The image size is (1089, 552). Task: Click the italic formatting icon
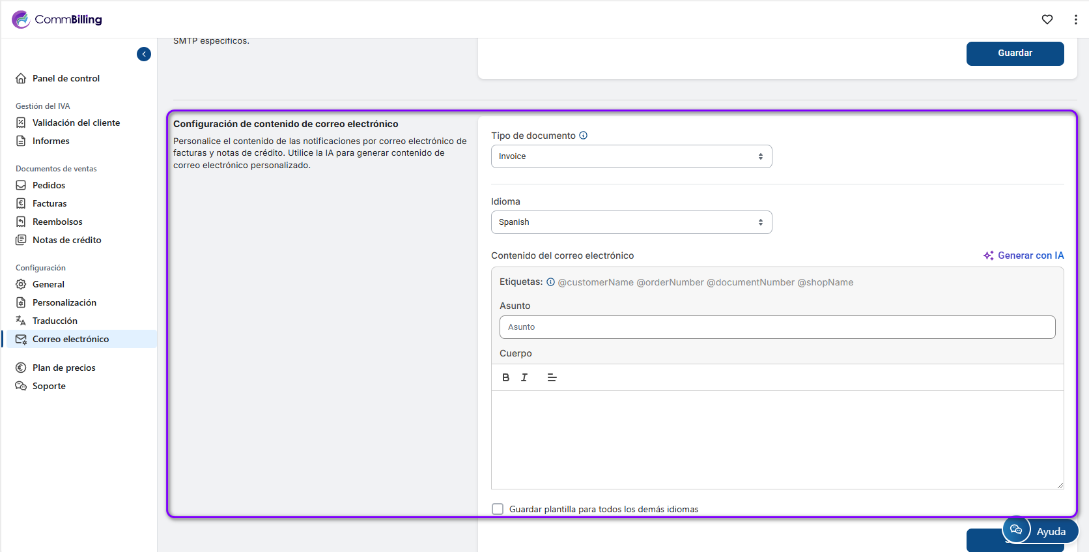pyautogui.click(x=524, y=377)
